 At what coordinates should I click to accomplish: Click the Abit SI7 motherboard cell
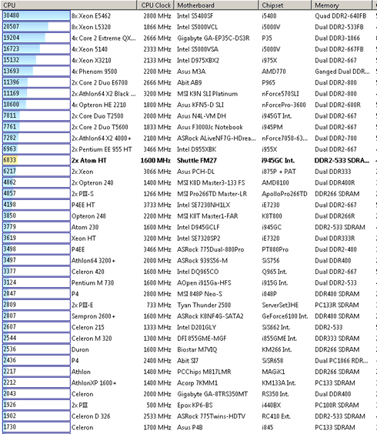[x=188, y=361]
